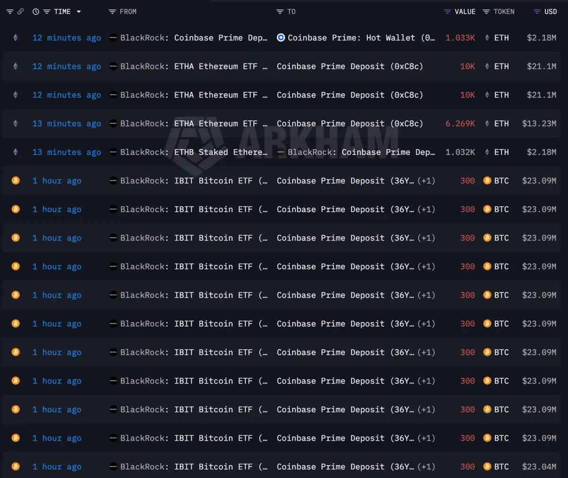
Task: Click ETH token icon in the 6.269K row
Action: coord(487,124)
